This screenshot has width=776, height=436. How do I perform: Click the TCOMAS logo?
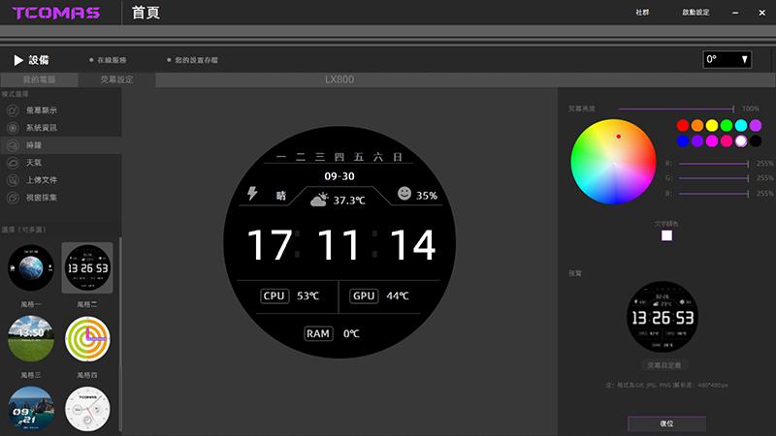[x=58, y=13]
